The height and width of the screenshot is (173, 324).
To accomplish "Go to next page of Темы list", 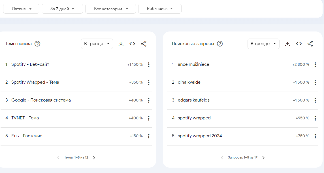I will 94,158.
